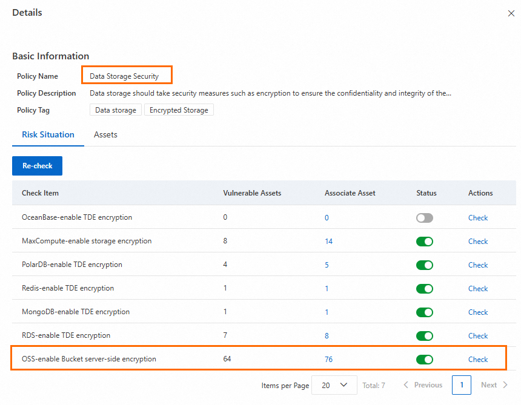
Task: Click Check link for MaxCompute storage encryption
Action: 478,242
